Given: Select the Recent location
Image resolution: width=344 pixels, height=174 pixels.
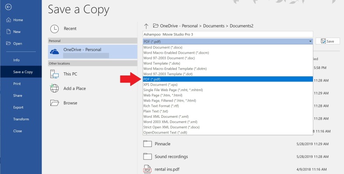Looking at the screenshot, I should coord(93,29).
